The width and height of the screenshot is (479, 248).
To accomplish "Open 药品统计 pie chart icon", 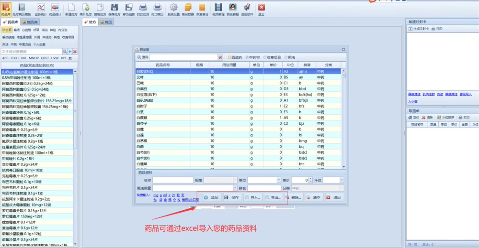I will pos(55,9).
